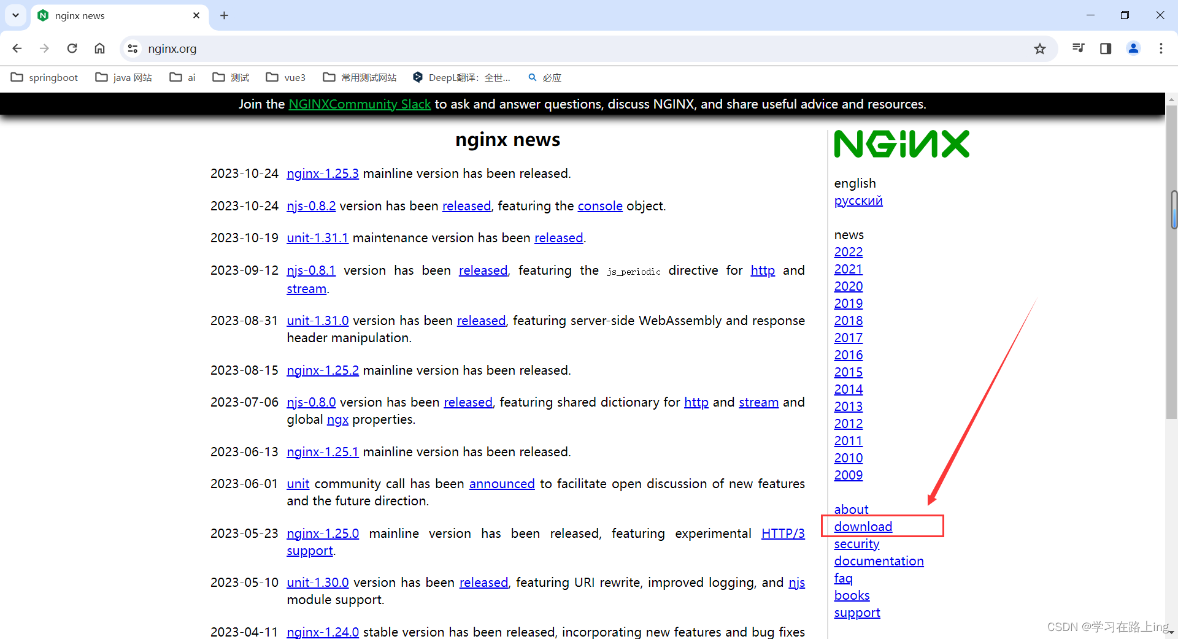Open the browser side panel
The height and width of the screenshot is (639, 1178).
(1106, 48)
